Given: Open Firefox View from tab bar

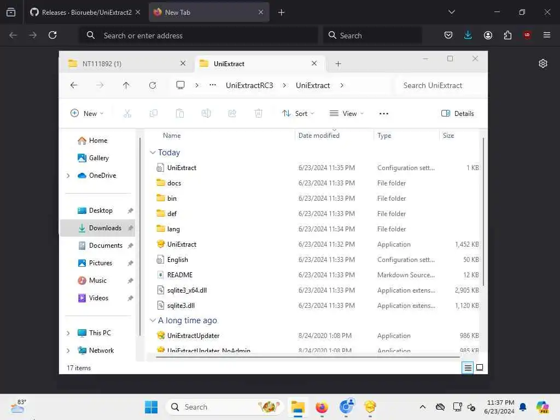Looking at the screenshot, I should [11, 12].
